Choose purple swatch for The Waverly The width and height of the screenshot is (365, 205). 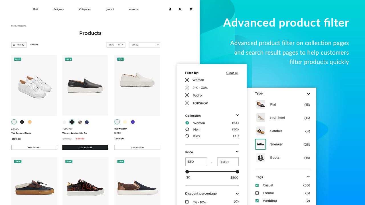[x=133, y=122]
